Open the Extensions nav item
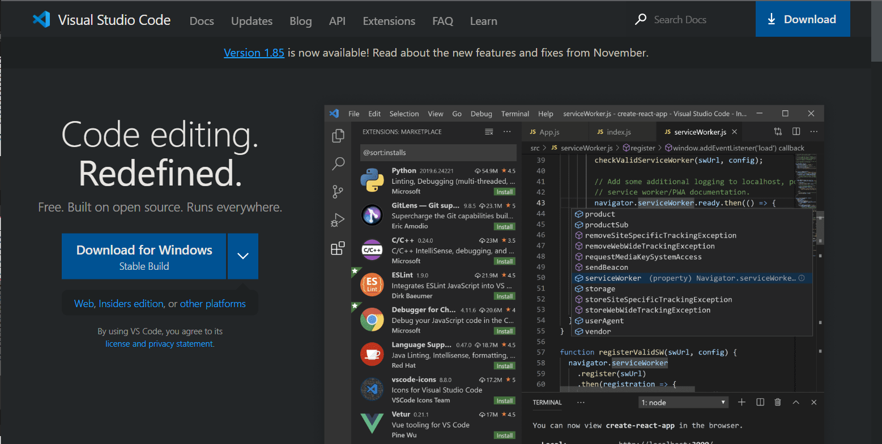Screen dimensions: 882x444 (x=389, y=21)
